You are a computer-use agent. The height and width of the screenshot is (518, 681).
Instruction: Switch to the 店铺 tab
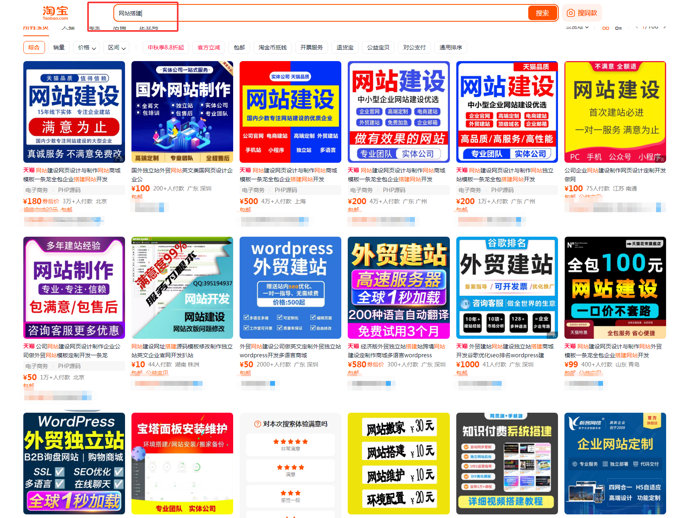coord(119,27)
